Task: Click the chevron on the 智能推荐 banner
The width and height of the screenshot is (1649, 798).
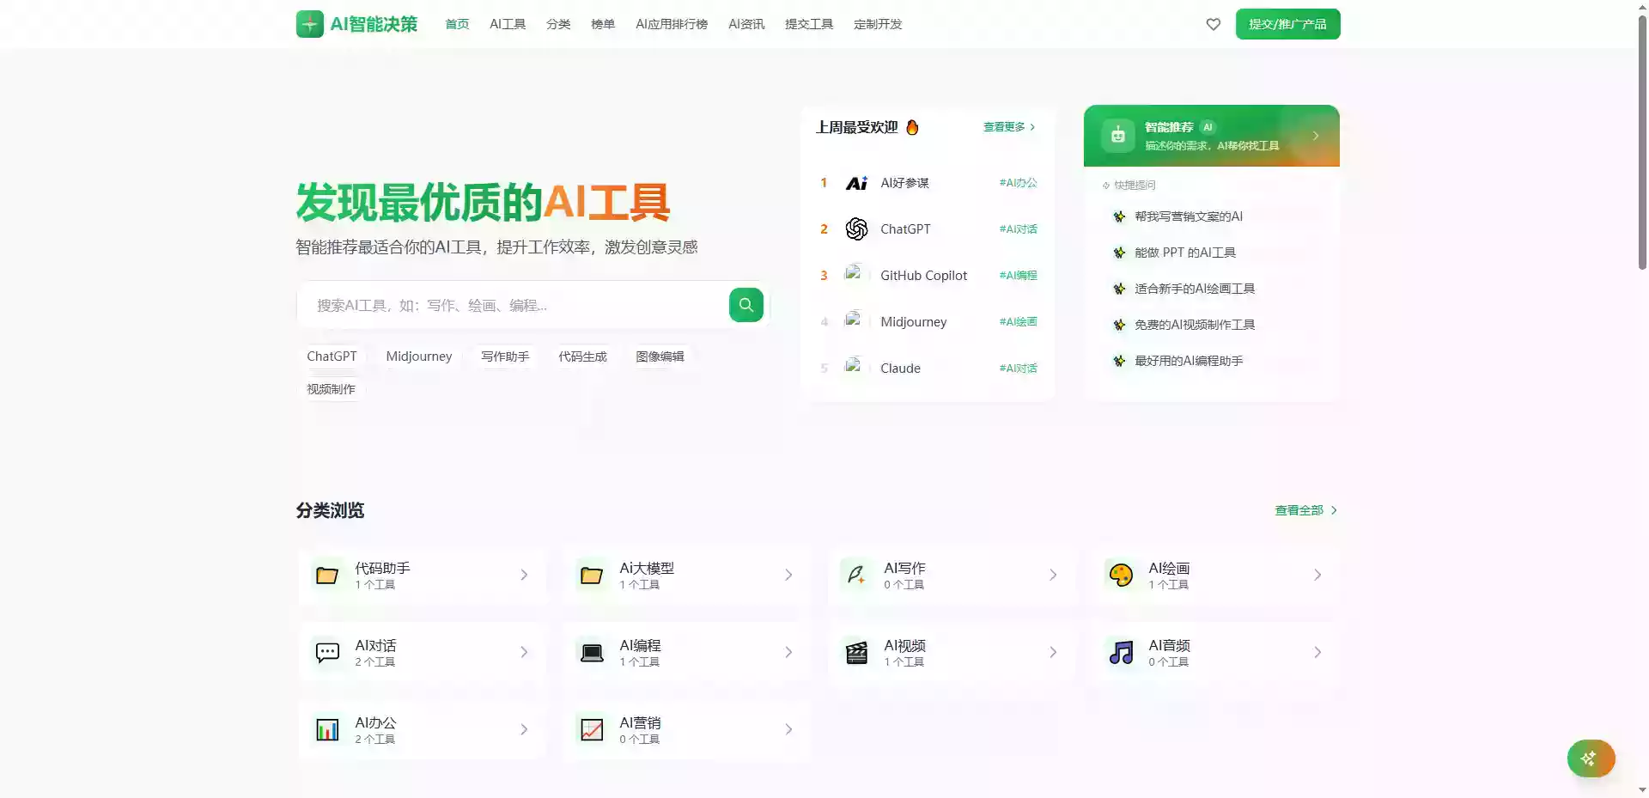Action: click(1316, 135)
